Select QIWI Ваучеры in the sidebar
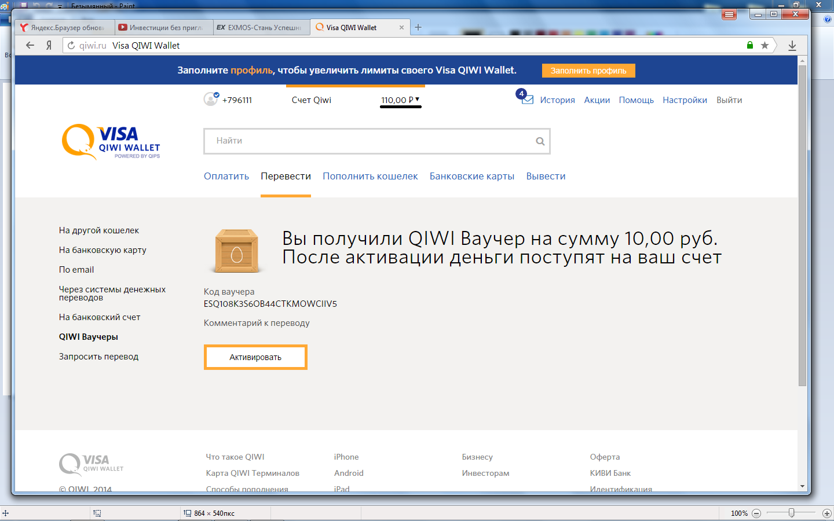 click(x=89, y=337)
